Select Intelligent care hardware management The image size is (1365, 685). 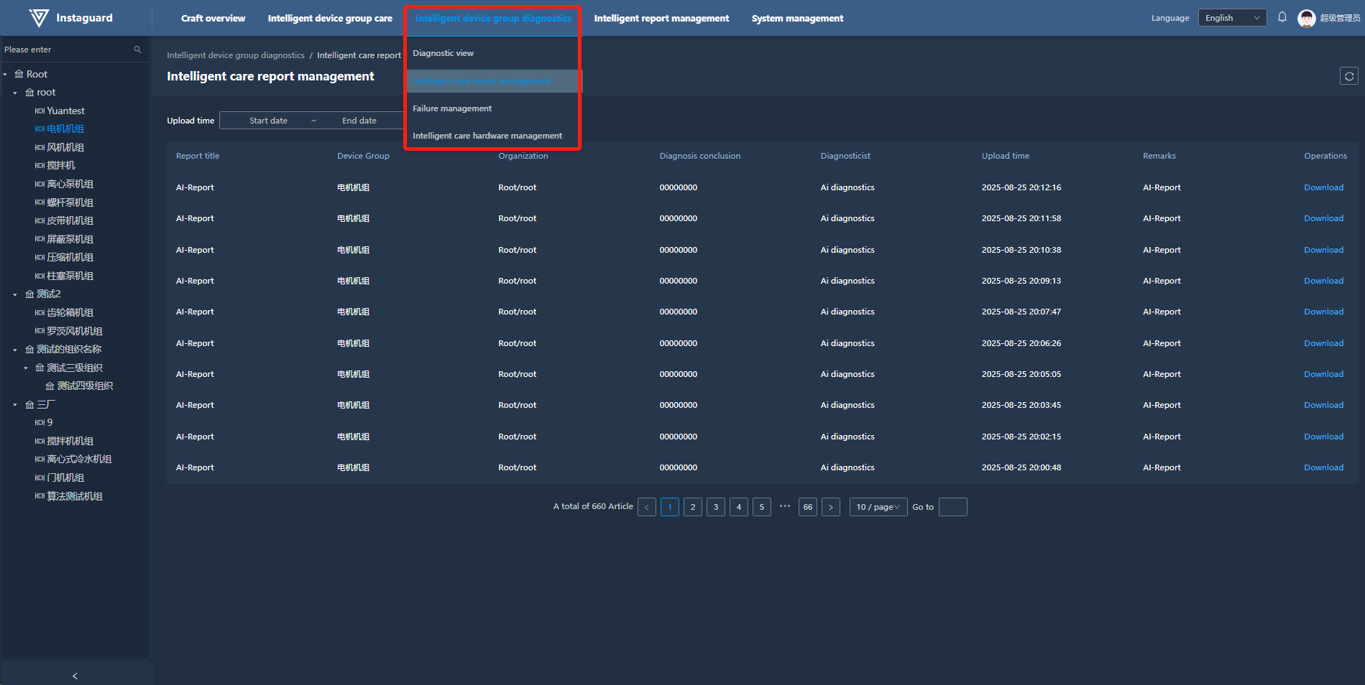point(487,136)
